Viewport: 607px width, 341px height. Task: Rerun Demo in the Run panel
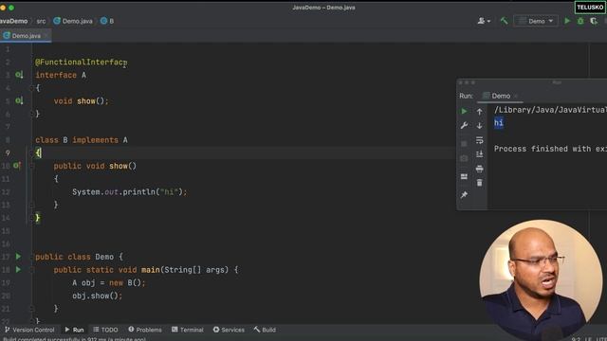tap(464, 112)
